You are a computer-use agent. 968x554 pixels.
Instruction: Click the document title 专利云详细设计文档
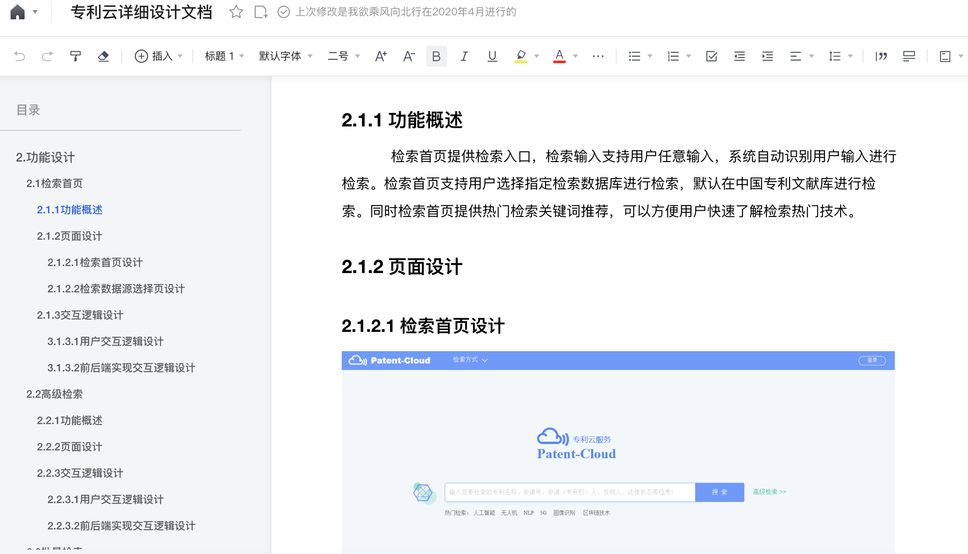[141, 12]
